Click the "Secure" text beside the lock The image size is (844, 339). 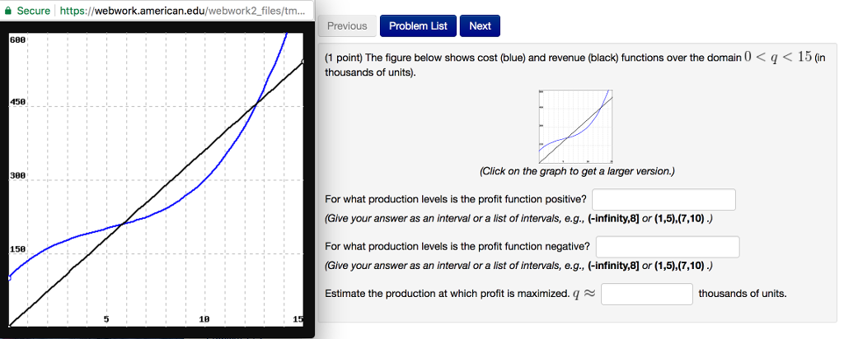[x=34, y=12]
